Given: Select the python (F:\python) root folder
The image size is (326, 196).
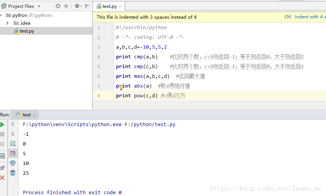Looking at the screenshot, I should pyautogui.click(x=32, y=15).
